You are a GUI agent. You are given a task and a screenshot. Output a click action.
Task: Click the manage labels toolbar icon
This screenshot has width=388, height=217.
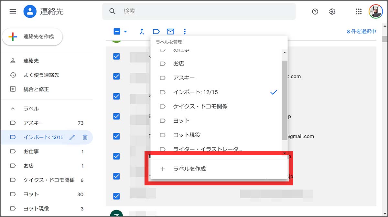(x=156, y=31)
